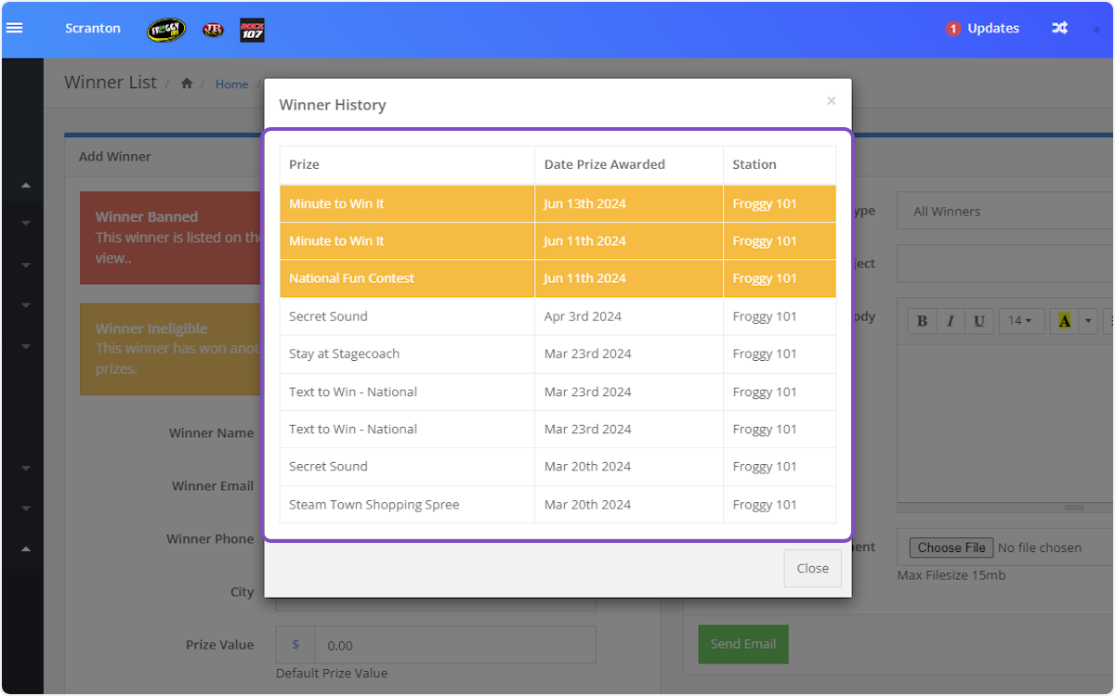Viewport: 1115px width, 696px height.
Task: Toggle italic formatting in the email editor
Action: point(950,321)
